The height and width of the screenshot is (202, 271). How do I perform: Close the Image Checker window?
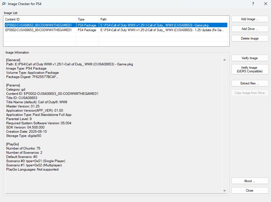pos(265,4)
